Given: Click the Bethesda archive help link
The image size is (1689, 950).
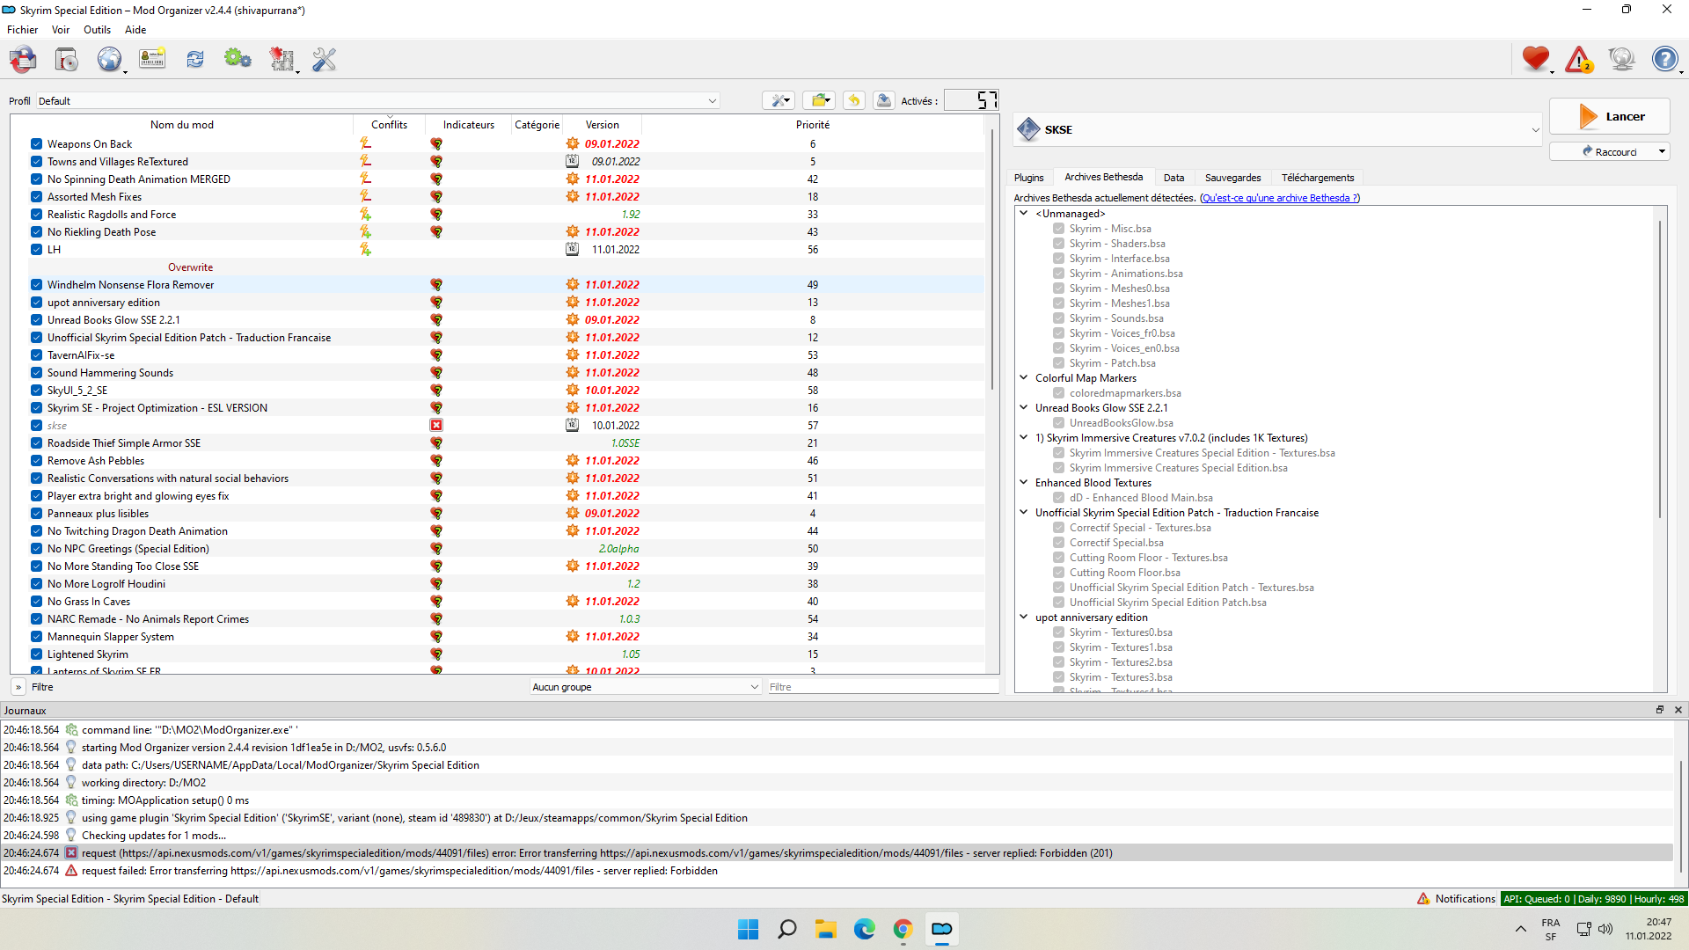Looking at the screenshot, I should [x=1280, y=198].
